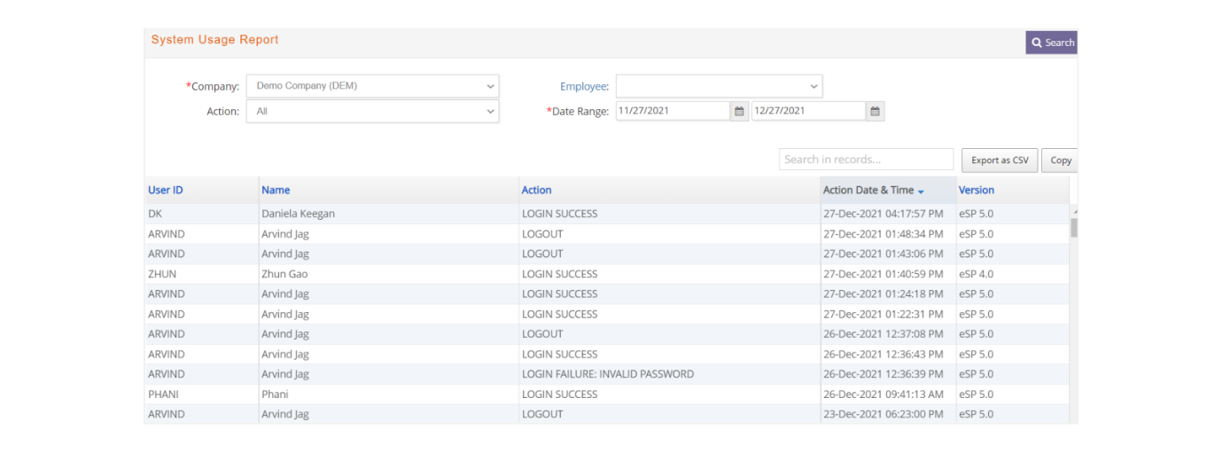The width and height of the screenshot is (1215, 453).
Task: Click the Search button with magnifier icon
Action: pyautogui.click(x=1052, y=43)
